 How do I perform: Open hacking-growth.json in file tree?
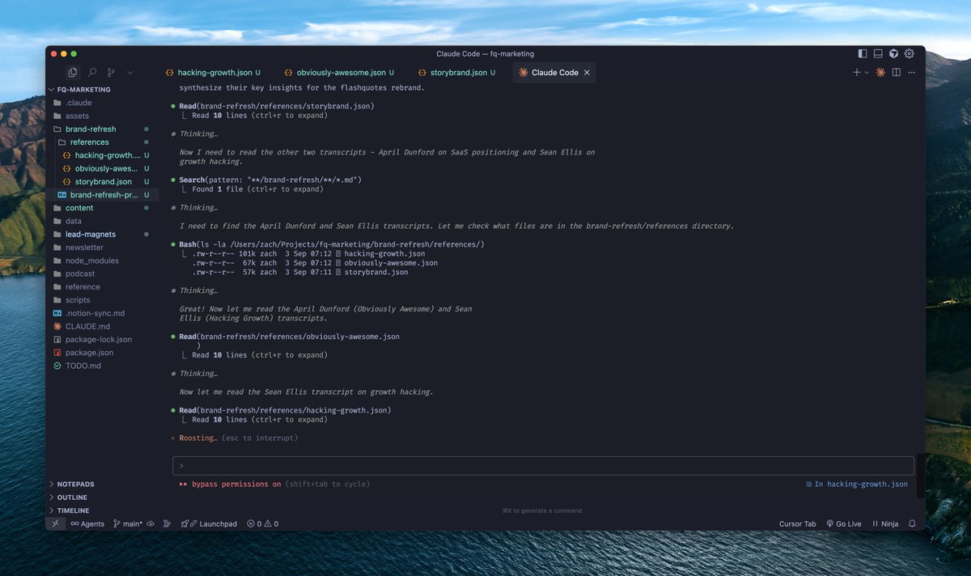click(103, 155)
